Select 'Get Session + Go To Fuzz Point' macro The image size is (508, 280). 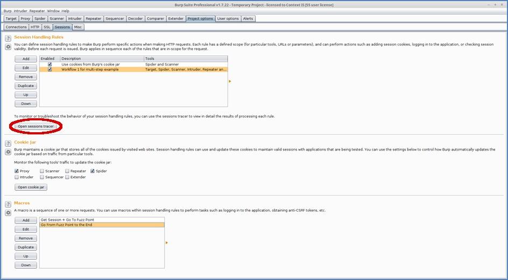[x=102, y=220]
